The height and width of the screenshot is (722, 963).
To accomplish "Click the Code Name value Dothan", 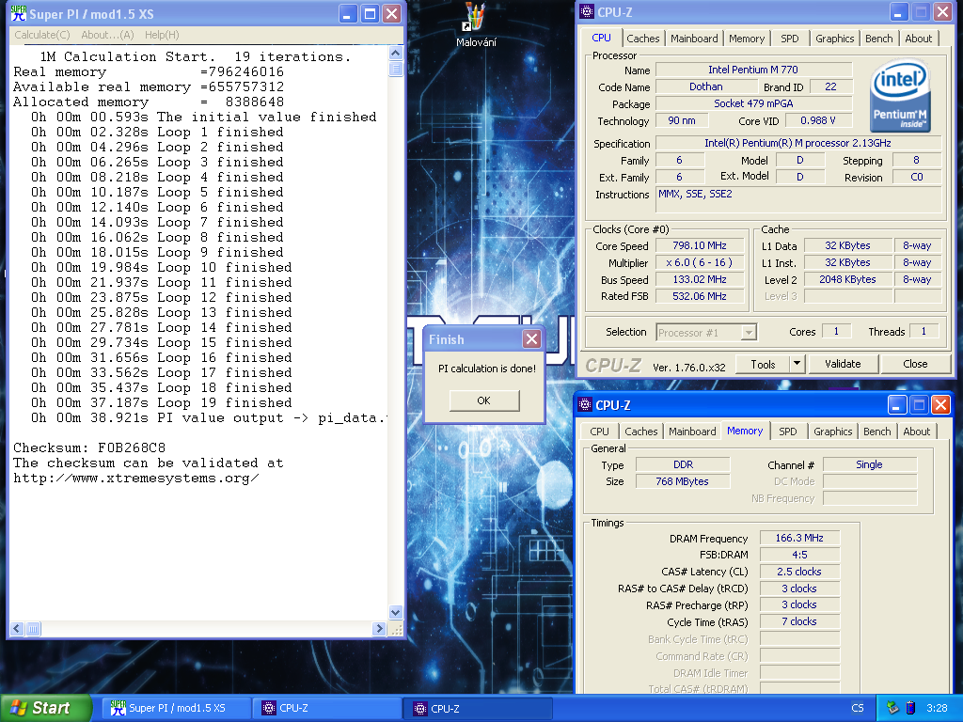I will pyautogui.click(x=705, y=86).
